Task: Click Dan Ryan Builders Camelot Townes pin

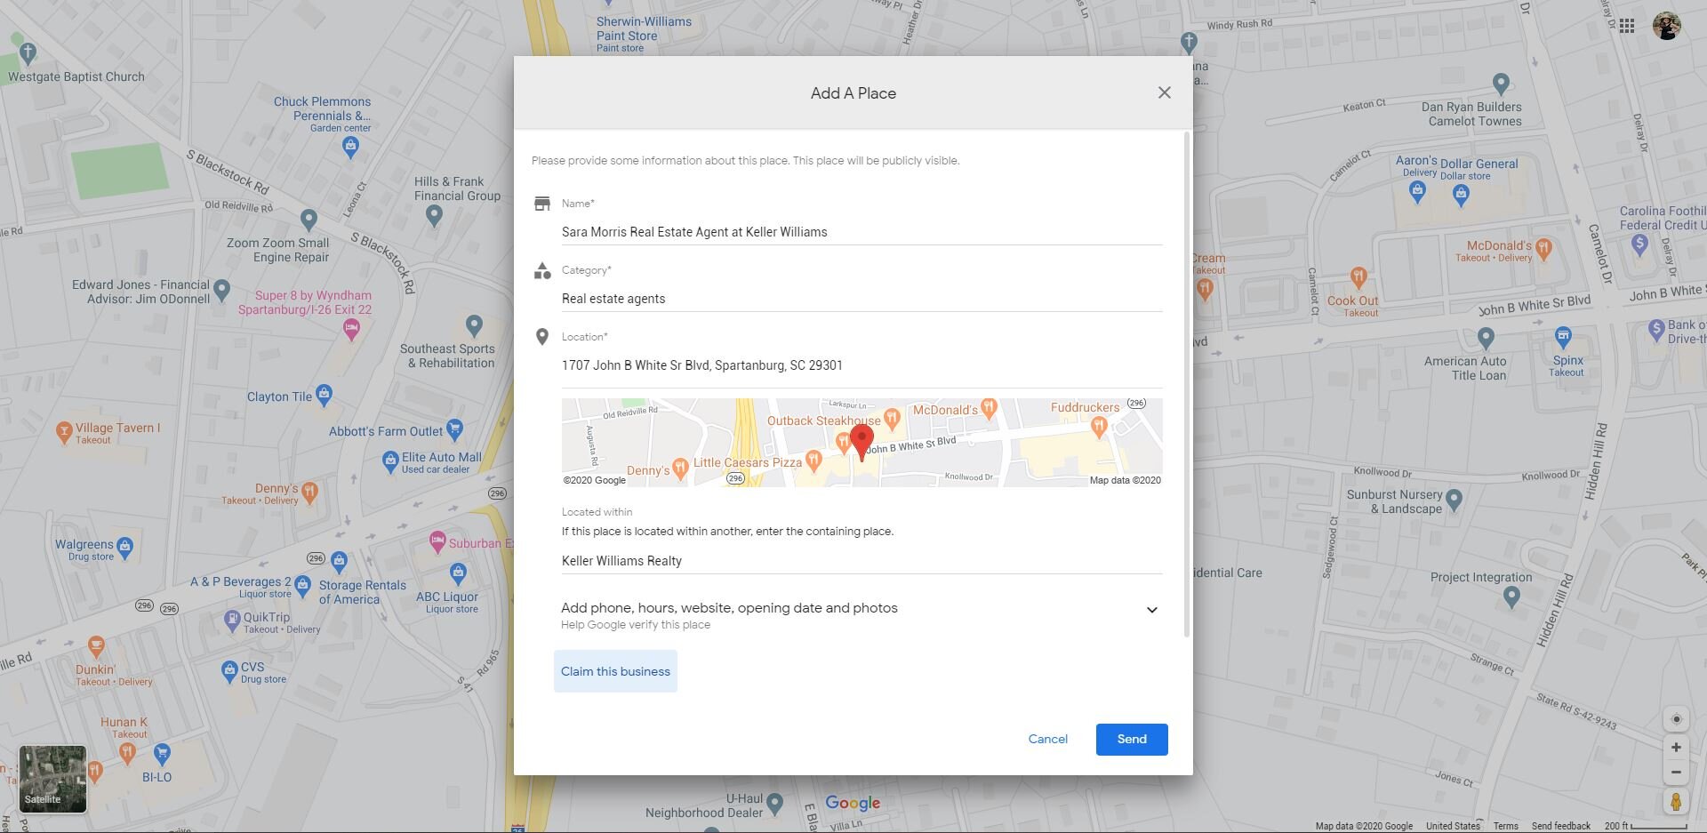Action: coord(1501,84)
